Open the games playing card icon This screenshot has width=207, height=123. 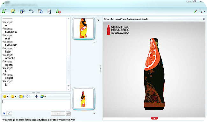coord(49,11)
